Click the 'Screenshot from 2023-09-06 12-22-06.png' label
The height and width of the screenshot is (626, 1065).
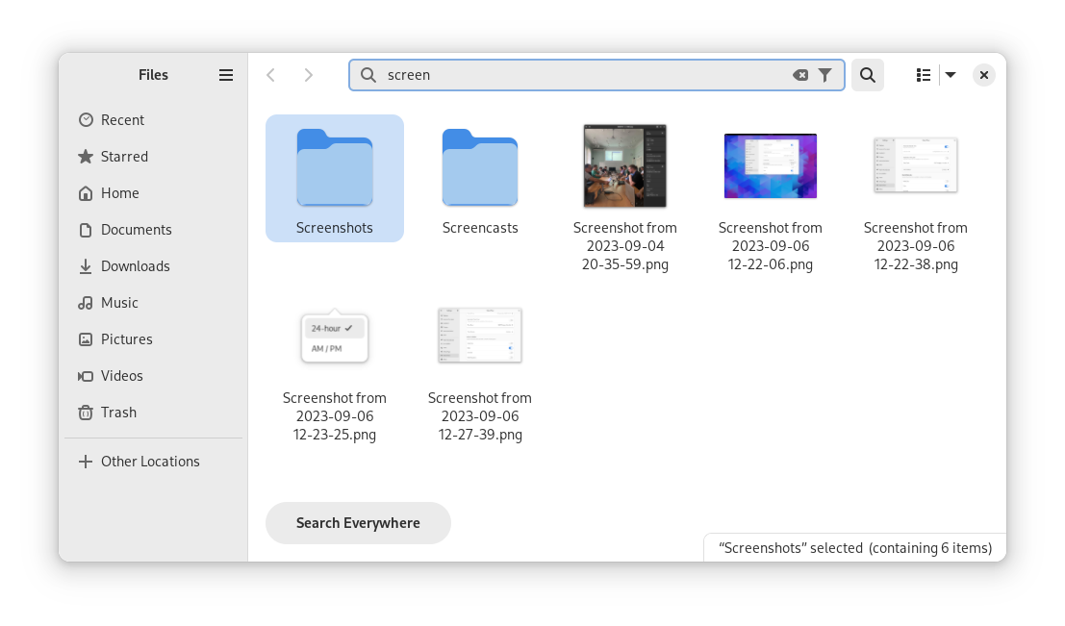771,246
